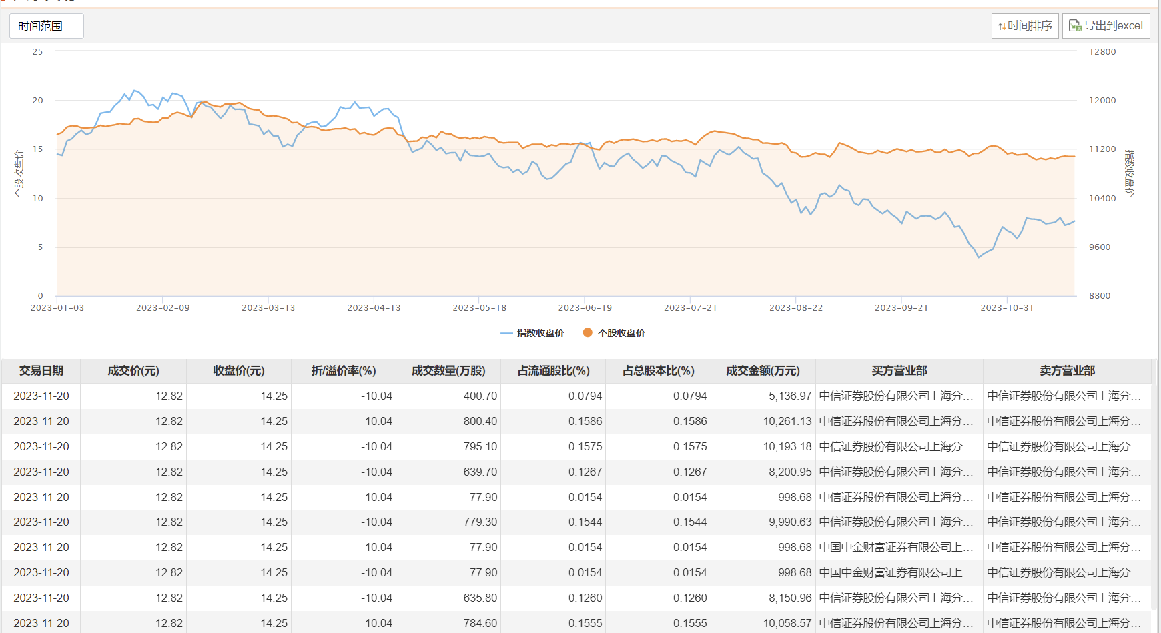Select the 收盘价(元) column header
Viewport: 1161px width, 633px height.
click(x=239, y=371)
